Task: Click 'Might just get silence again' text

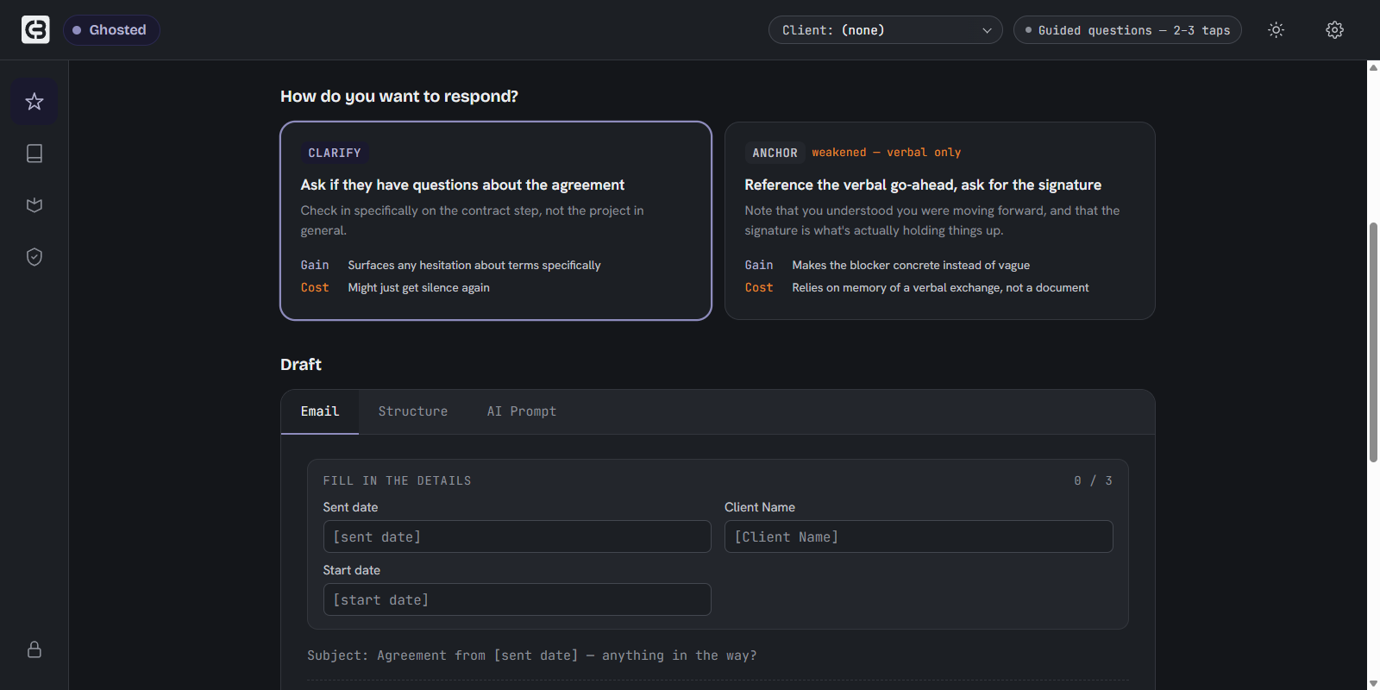Action: click(x=418, y=288)
